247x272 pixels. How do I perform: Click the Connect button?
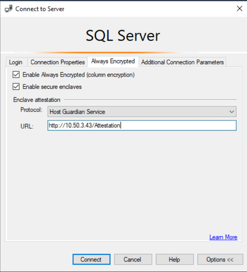click(92, 259)
